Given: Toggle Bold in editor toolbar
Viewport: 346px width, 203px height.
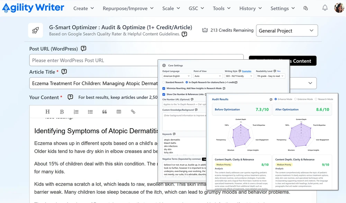Looking at the screenshot, I should pyautogui.click(x=62, y=112).
